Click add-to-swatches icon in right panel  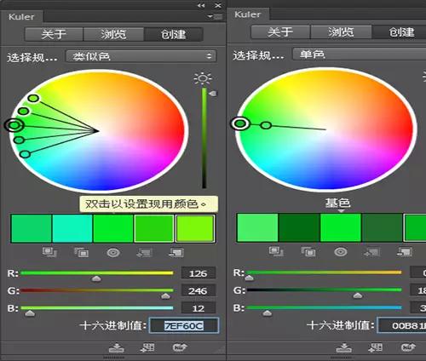pyautogui.click(x=376, y=347)
